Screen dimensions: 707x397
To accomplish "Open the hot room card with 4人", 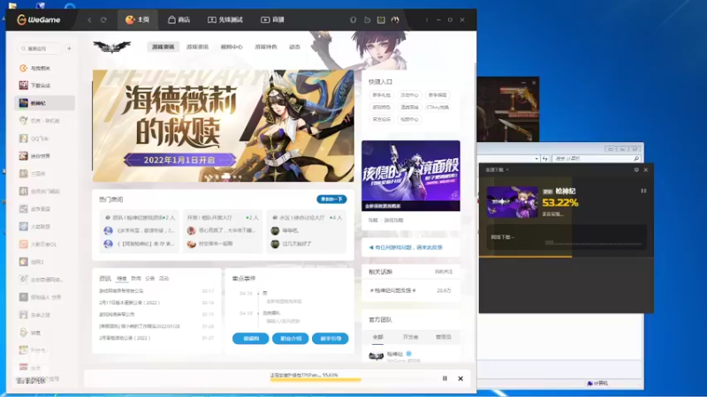I will 306,230.
